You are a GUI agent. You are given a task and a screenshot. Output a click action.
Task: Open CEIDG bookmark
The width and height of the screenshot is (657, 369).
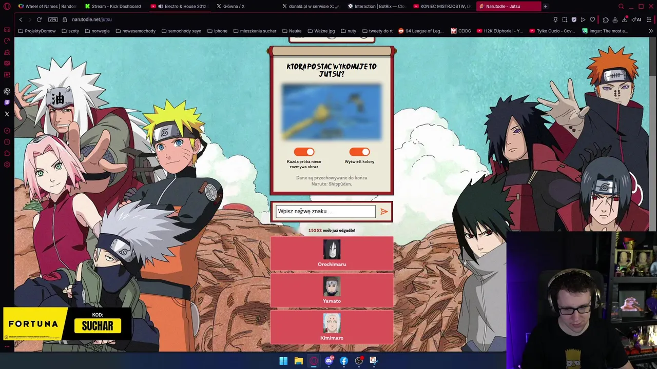pyautogui.click(x=461, y=31)
